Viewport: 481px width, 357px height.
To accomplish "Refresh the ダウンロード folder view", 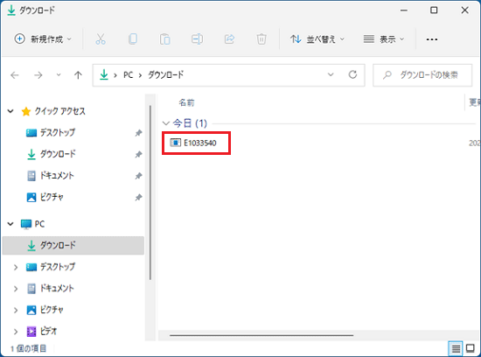I will click(x=352, y=74).
